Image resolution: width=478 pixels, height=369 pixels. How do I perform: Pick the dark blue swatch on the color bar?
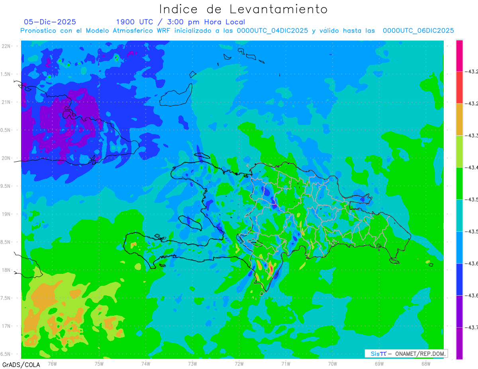pyautogui.click(x=459, y=279)
